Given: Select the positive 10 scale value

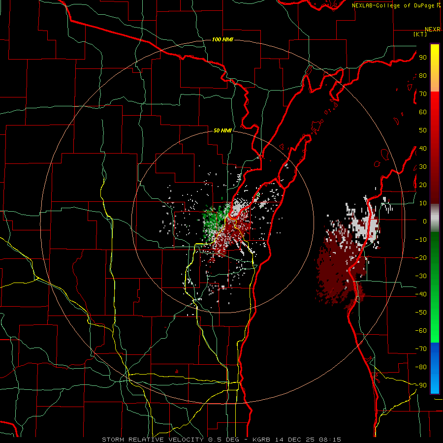Looking at the screenshot, I should (423, 203).
